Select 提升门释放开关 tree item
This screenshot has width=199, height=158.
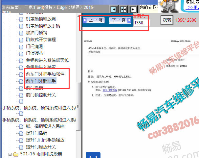pyautogui.click(x=41, y=147)
